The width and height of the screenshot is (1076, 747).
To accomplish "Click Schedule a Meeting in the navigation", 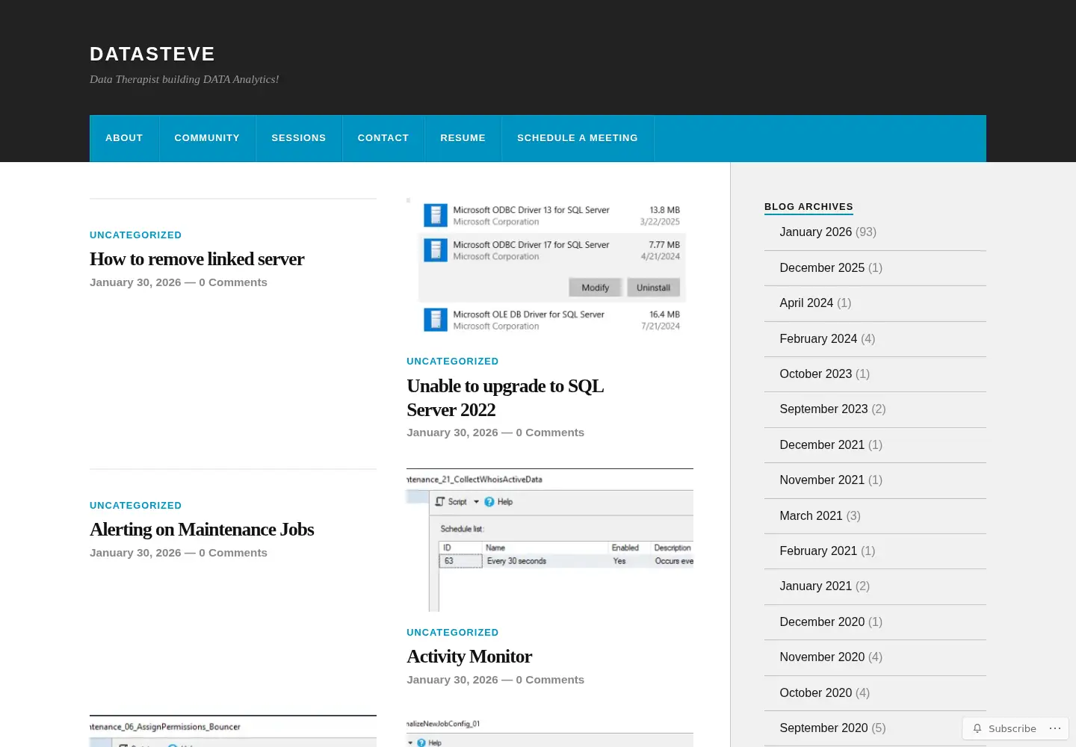I will 578,138.
